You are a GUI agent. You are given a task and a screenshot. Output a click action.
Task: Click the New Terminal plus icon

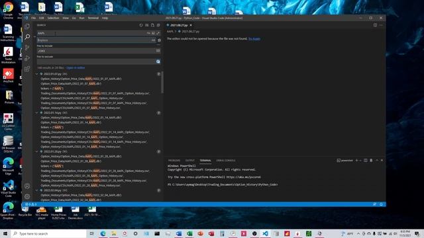[x=356, y=160]
